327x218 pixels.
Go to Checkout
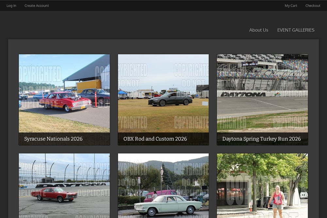(x=313, y=6)
